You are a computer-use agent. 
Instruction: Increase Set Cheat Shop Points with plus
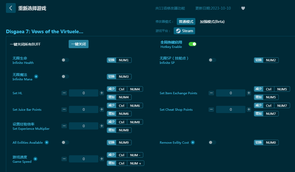(249, 109)
